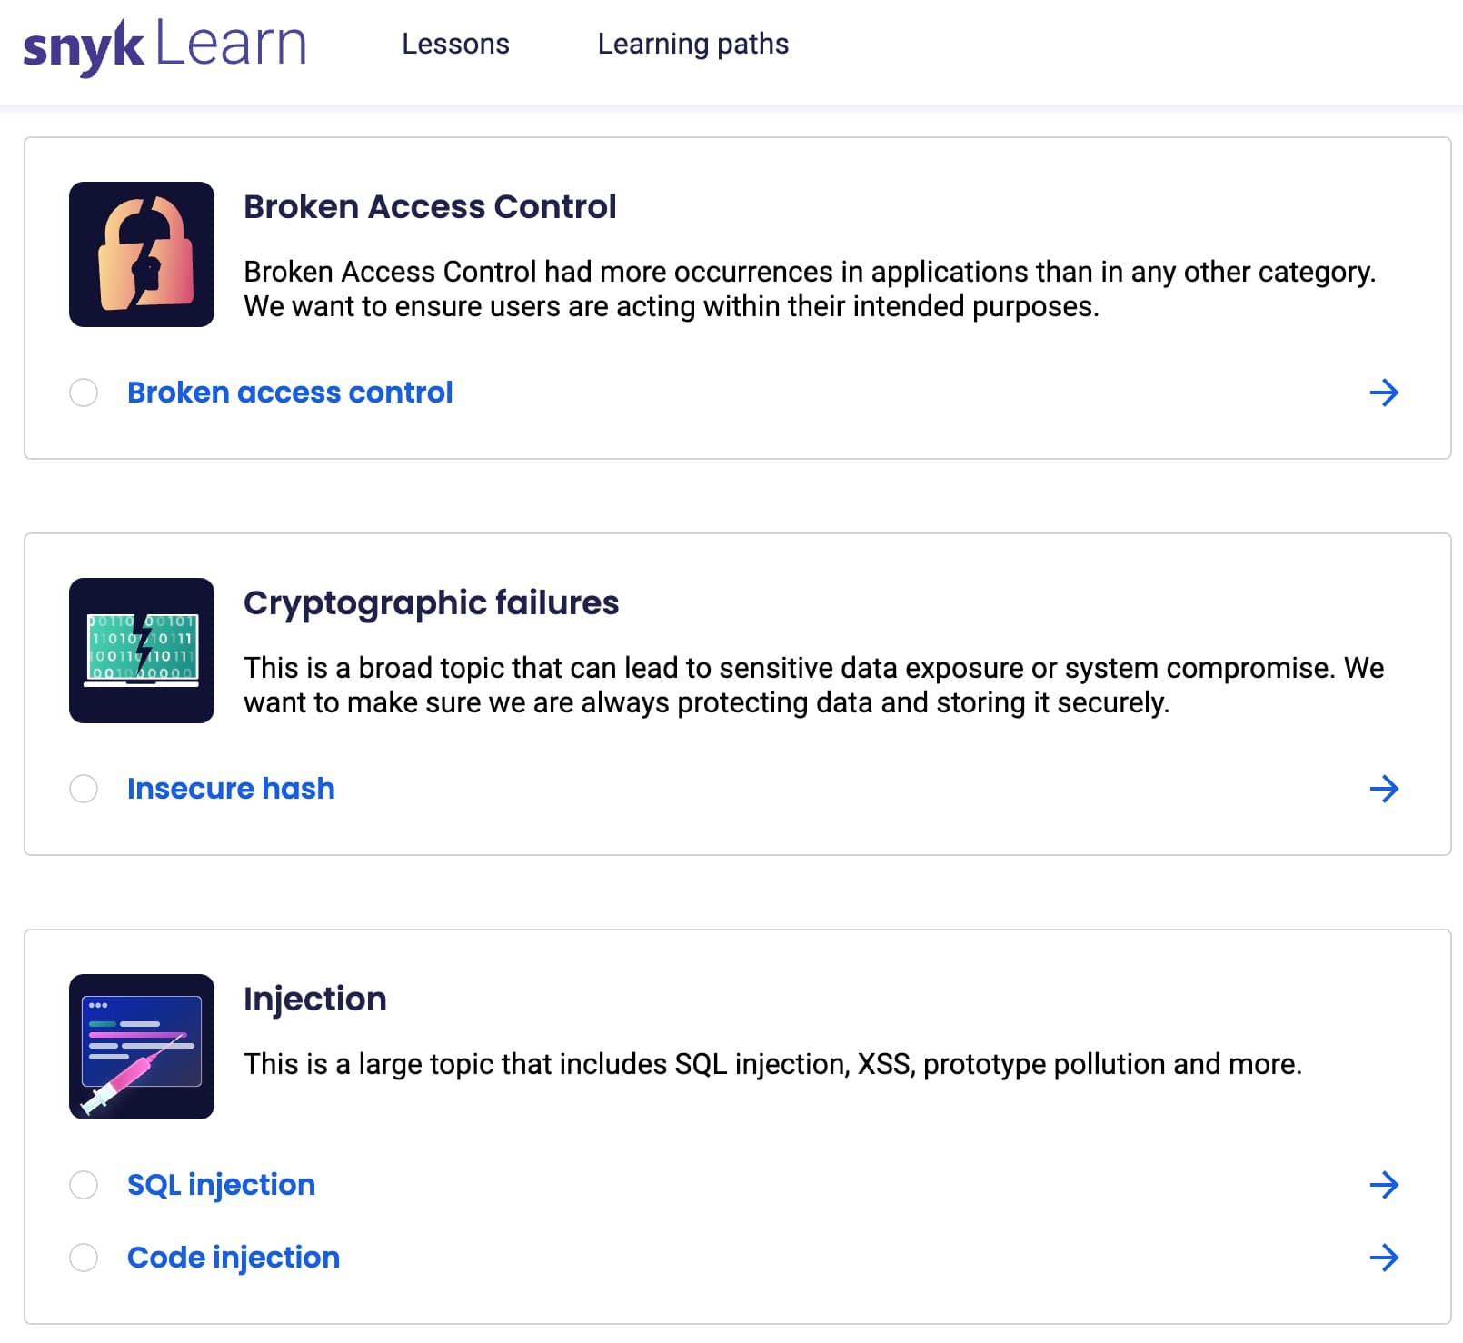This screenshot has height=1343, width=1463.
Task: Click arrow icon for Code injection
Action: [1384, 1258]
